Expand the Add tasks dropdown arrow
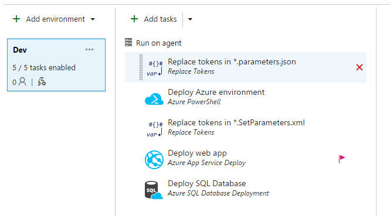Screen dimensions: 390x216 [190, 19]
